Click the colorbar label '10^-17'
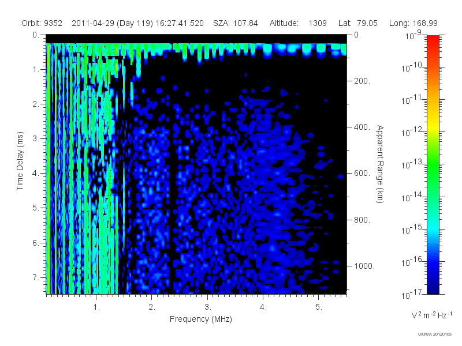 tap(413, 295)
